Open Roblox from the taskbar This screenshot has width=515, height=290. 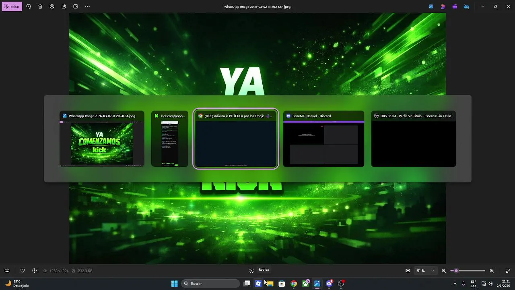point(258,284)
